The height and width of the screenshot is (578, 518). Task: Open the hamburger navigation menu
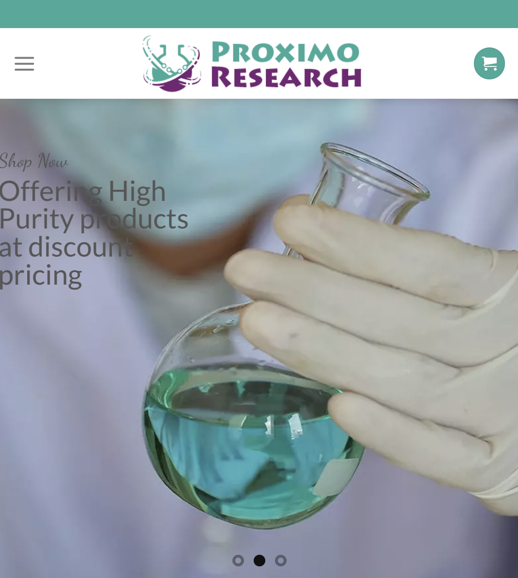coord(24,63)
